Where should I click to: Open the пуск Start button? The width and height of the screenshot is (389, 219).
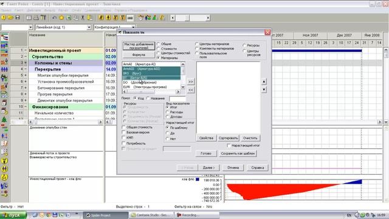pyautogui.click(x=13, y=215)
